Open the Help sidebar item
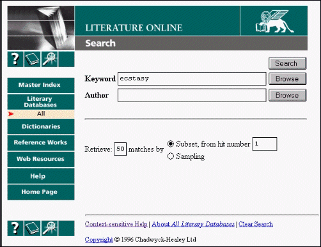The width and height of the screenshot is (321, 247). coord(41,176)
